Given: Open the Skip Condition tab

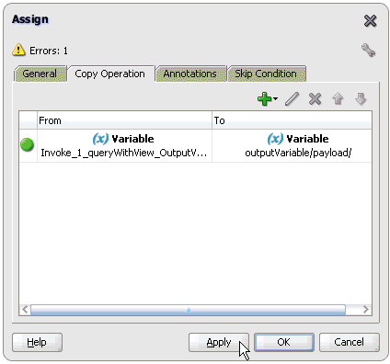Looking at the screenshot, I should 266,74.
